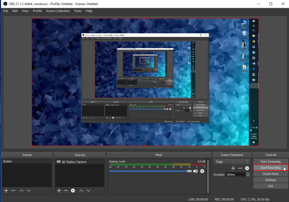
Task: Click the Desktop Audio label in Mixer
Action: click(117, 161)
